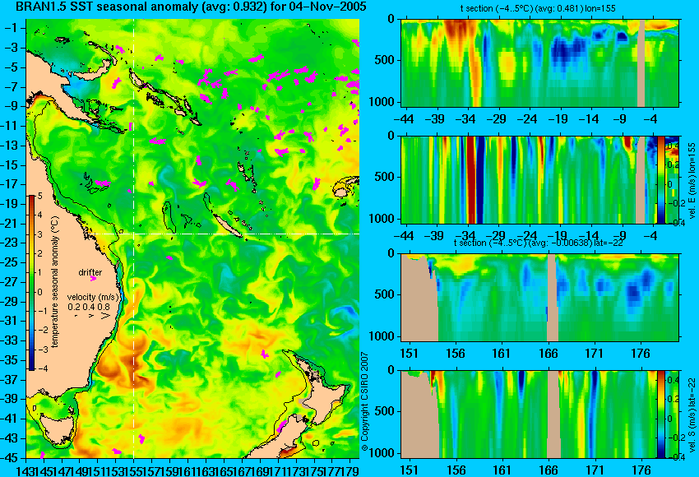This screenshot has height=477, width=699.
Task: Click the magenta drifter legend marker below 'drifter'
Action: click(x=93, y=279)
